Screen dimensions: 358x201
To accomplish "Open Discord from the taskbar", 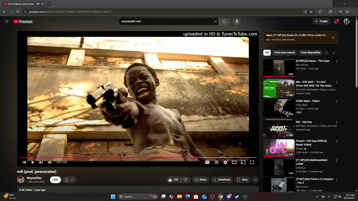I will click(229, 197).
